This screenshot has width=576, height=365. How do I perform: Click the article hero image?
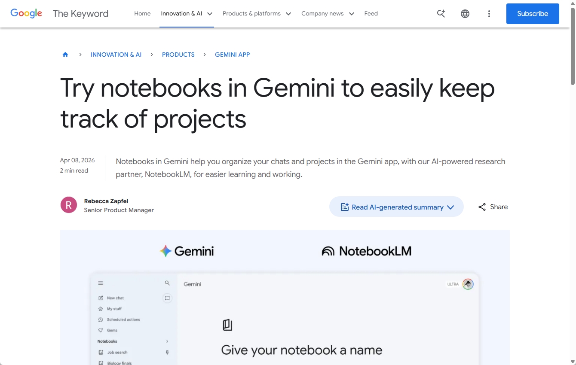[285, 297]
